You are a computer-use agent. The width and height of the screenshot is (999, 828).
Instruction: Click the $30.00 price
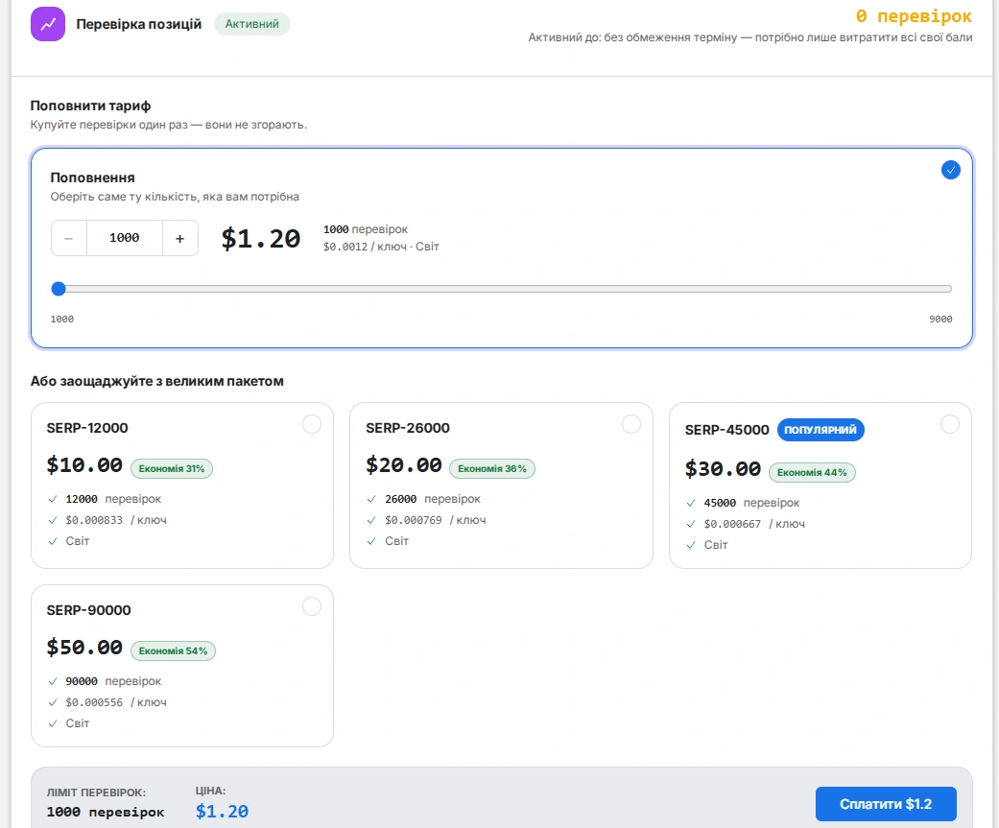pyautogui.click(x=724, y=469)
